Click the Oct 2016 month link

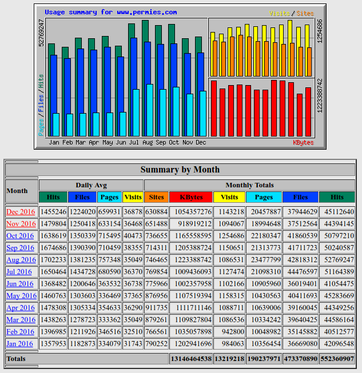[x=21, y=236]
